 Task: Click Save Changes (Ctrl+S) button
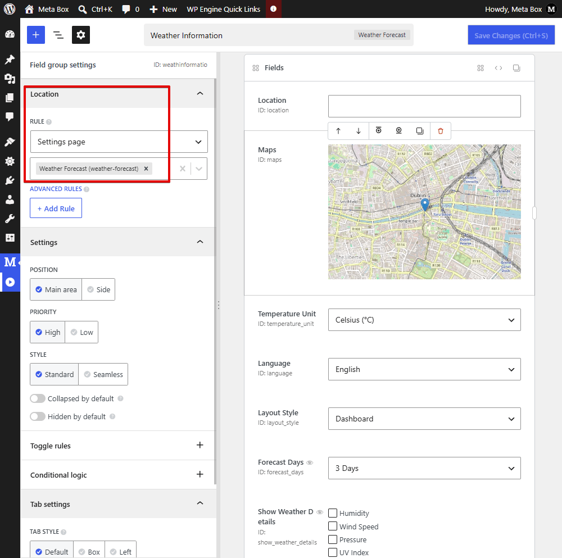tap(511, 35)
